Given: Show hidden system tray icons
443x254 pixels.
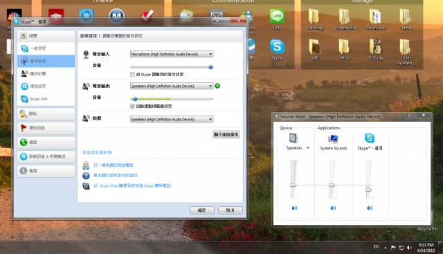Looking at the screenshot, I should click(385, 248).
